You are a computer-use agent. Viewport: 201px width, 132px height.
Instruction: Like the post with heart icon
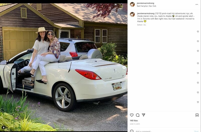point(132,115)
